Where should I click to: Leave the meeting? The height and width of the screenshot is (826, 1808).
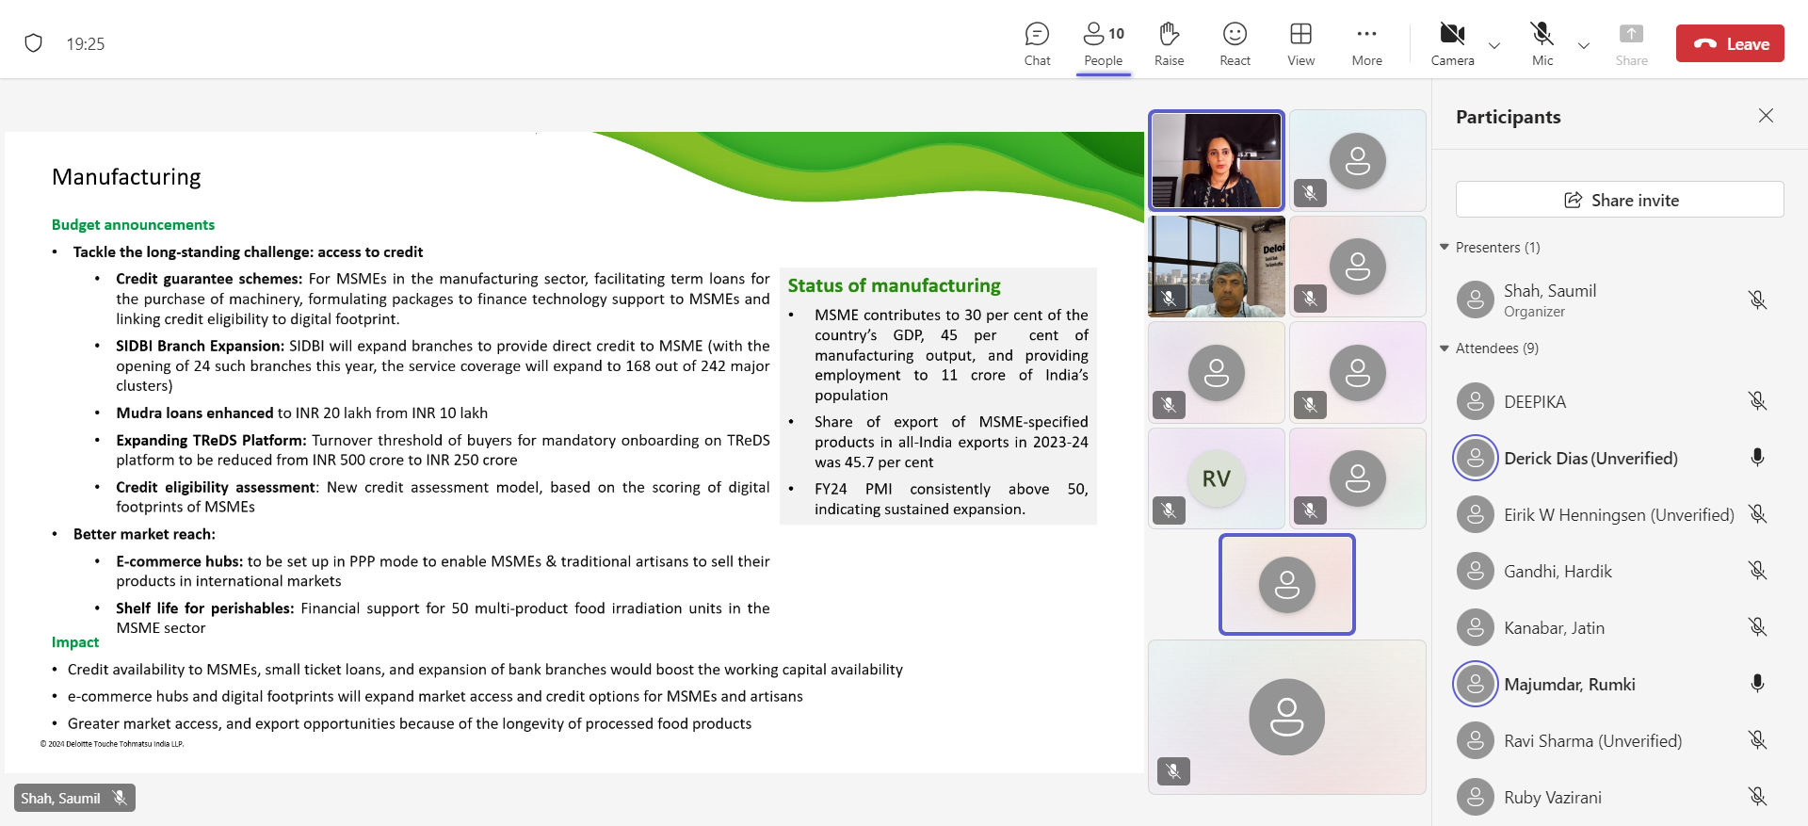pos(1730,43)
